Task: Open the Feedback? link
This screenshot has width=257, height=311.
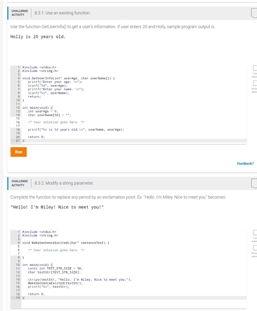Action: click(245, 163)
